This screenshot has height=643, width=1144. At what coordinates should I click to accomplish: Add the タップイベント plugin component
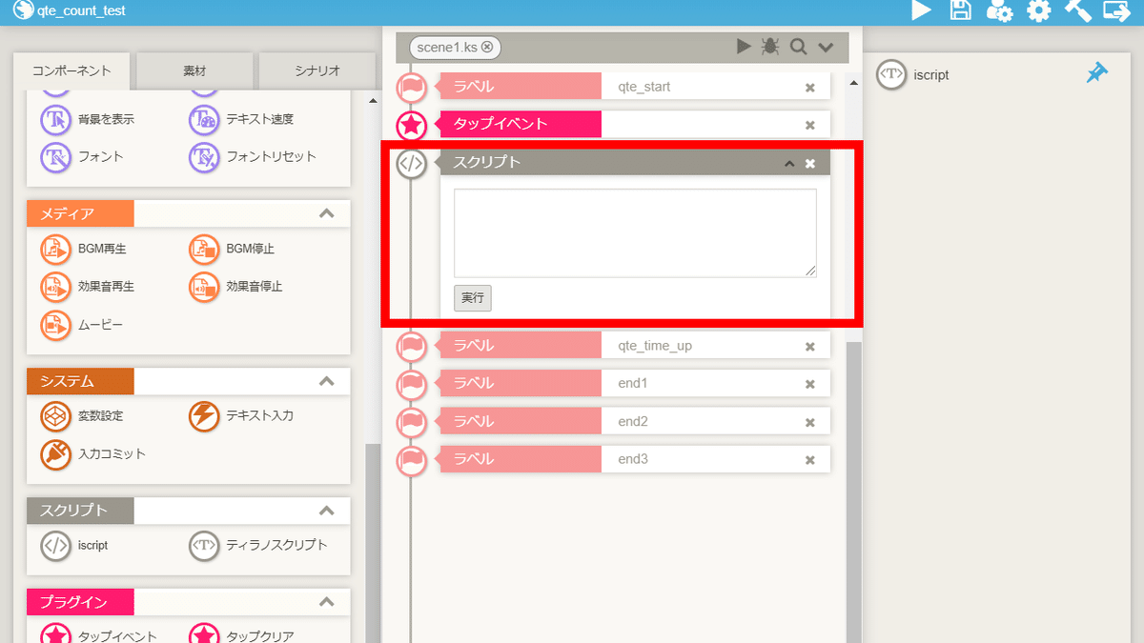point(99,635)
